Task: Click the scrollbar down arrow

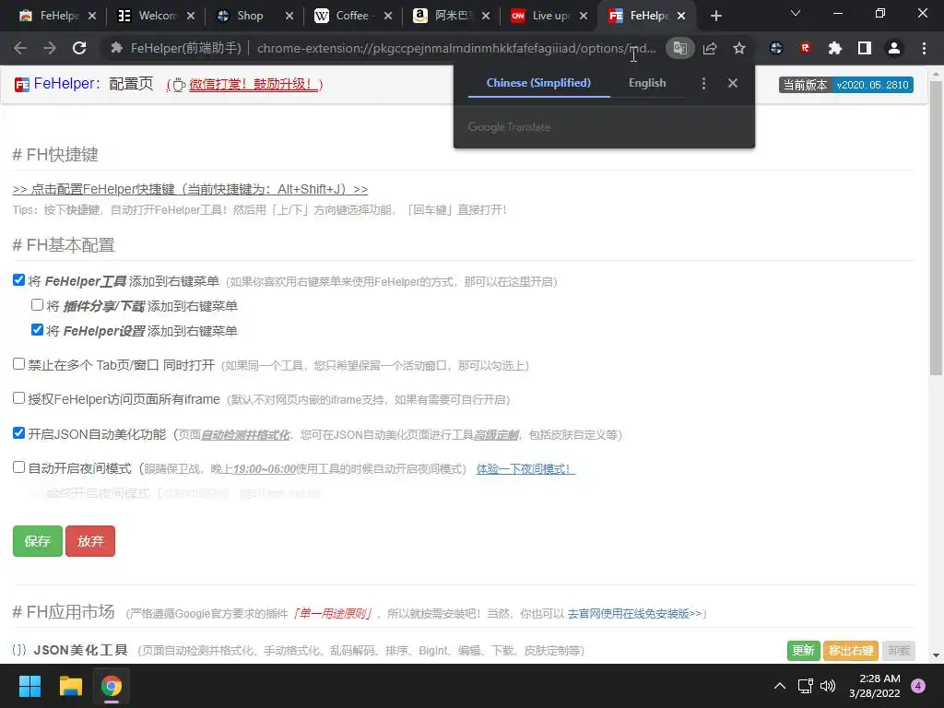Action: (x=936, y=655)
